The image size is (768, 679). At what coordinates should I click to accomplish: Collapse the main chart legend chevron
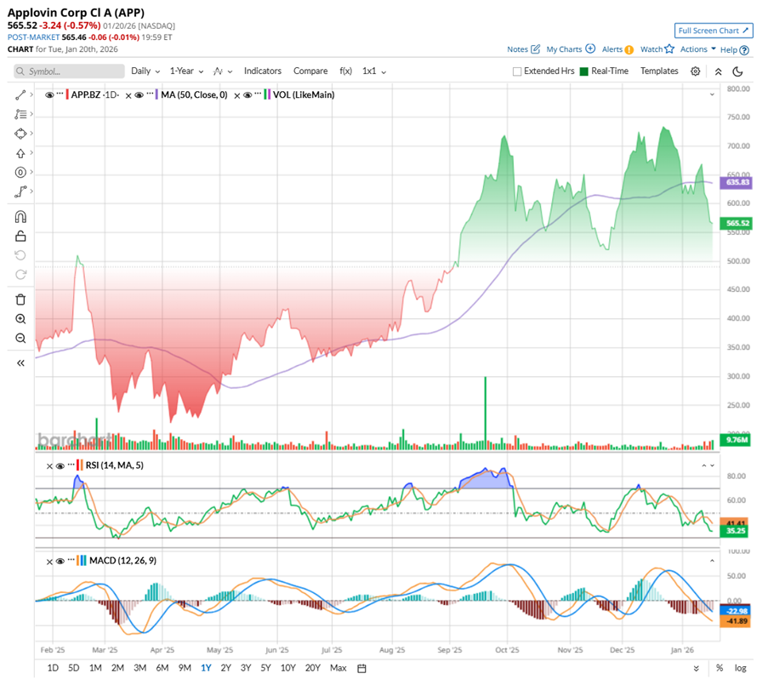click(712, 94)
